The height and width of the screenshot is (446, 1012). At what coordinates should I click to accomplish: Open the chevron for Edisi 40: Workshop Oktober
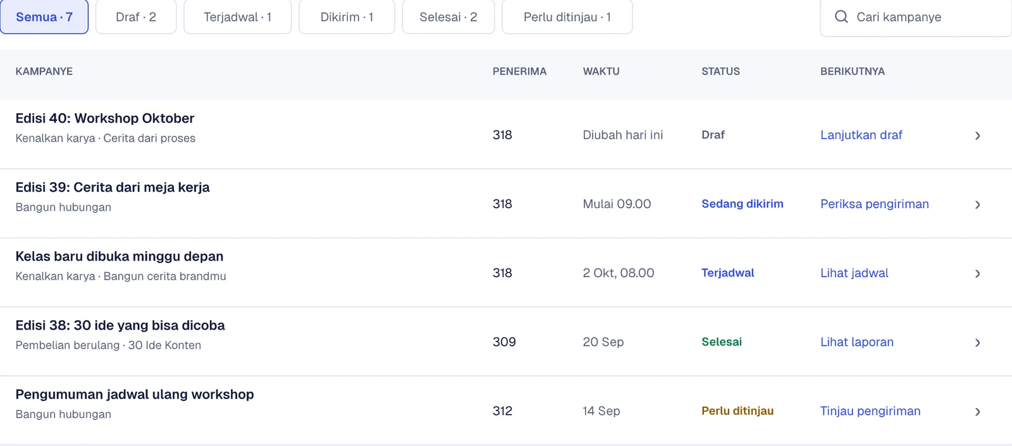coord(977,135)
